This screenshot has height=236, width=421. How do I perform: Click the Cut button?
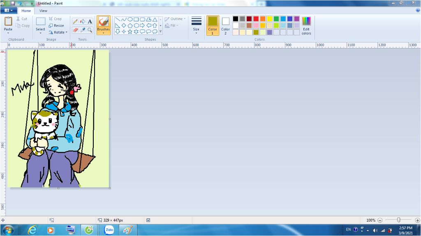(22, 19)
